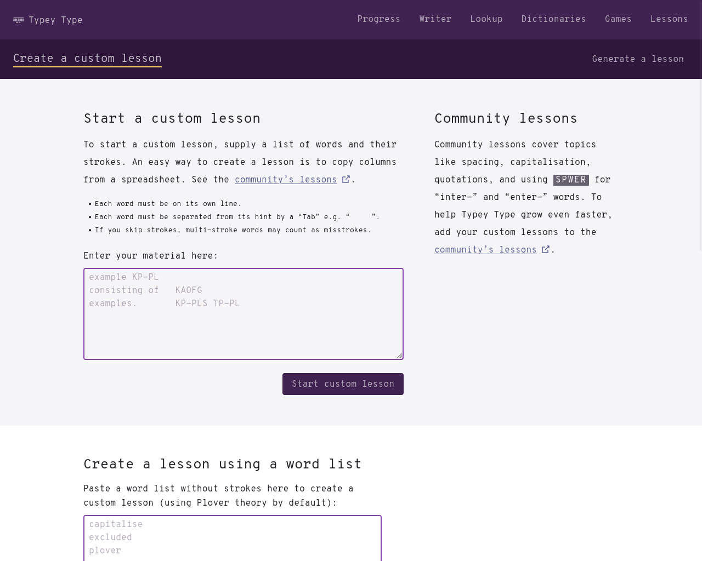Click the Start custom lesson button
Screen dimensions: 702x561
point(343,384)
